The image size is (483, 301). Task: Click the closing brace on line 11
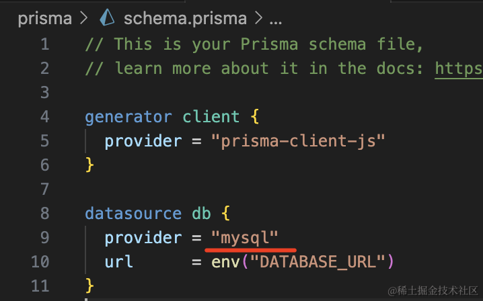pyautogui.click(x=89, y=286)
